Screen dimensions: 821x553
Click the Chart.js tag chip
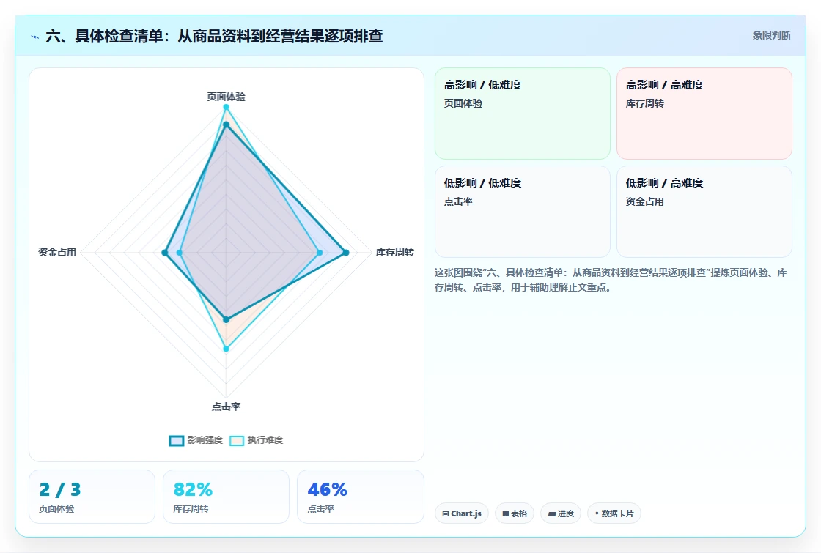tap(462, 513)
